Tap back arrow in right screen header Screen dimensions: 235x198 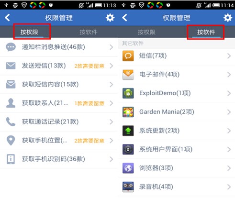125,18
